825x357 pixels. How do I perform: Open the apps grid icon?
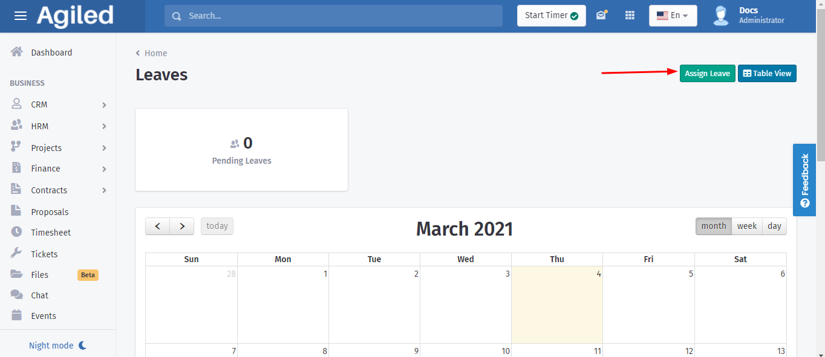630,16
